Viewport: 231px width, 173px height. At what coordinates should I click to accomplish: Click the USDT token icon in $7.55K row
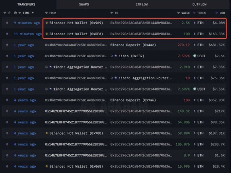coord(195,89)
